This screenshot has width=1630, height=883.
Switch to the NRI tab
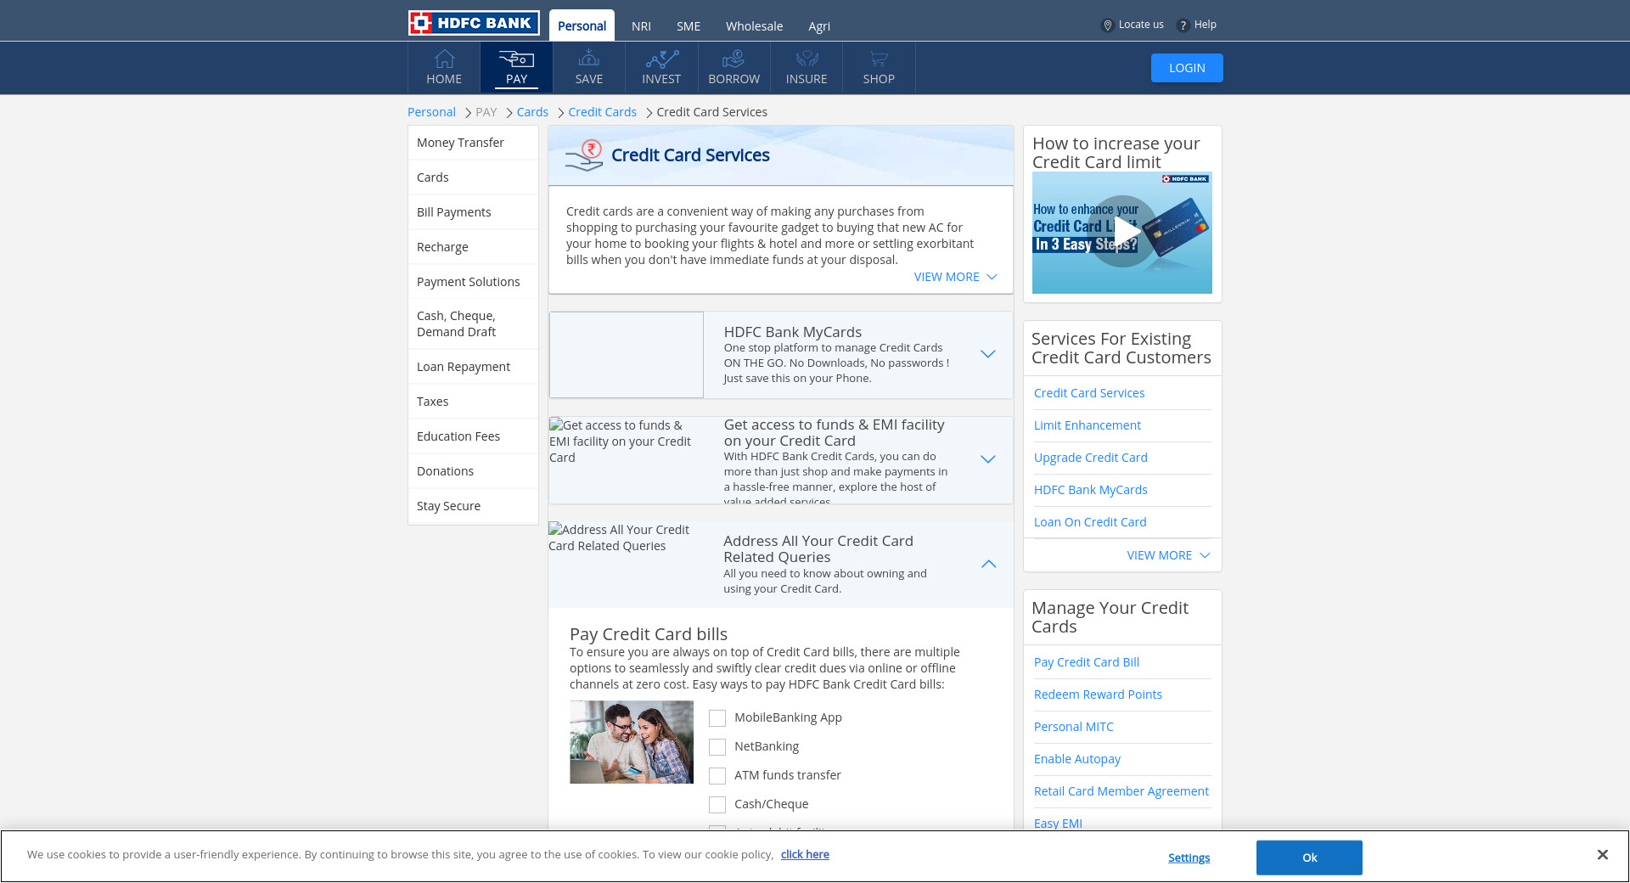[641, 26]
